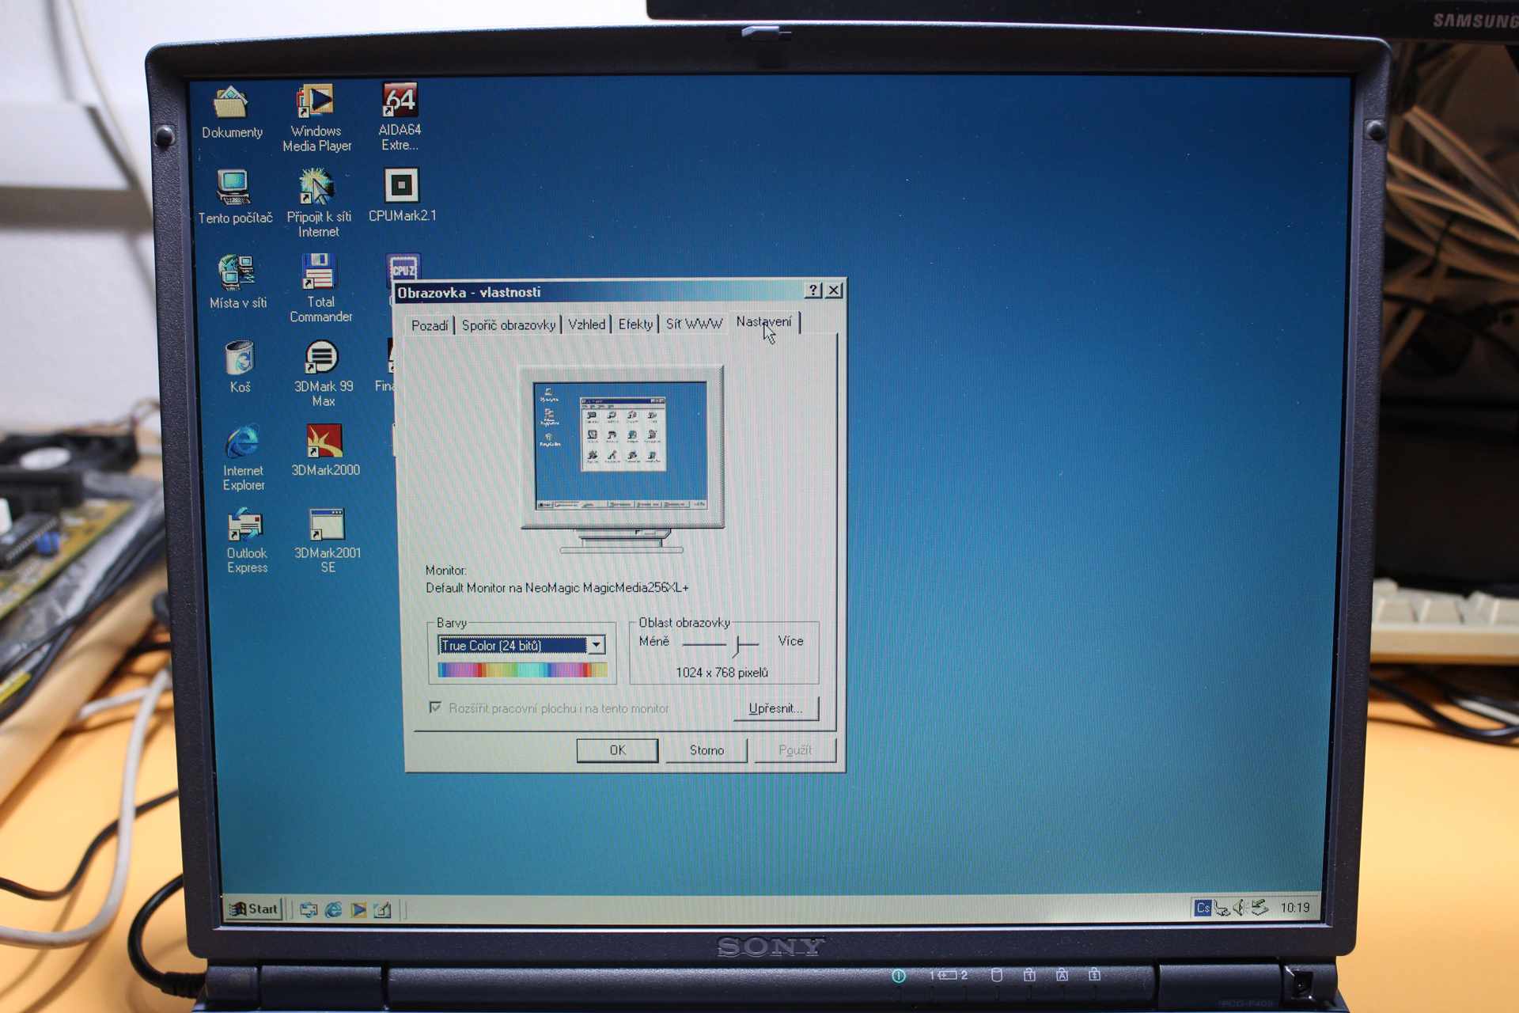Select the CPUMark2.1 desktop icon

[x=402, y=195]
